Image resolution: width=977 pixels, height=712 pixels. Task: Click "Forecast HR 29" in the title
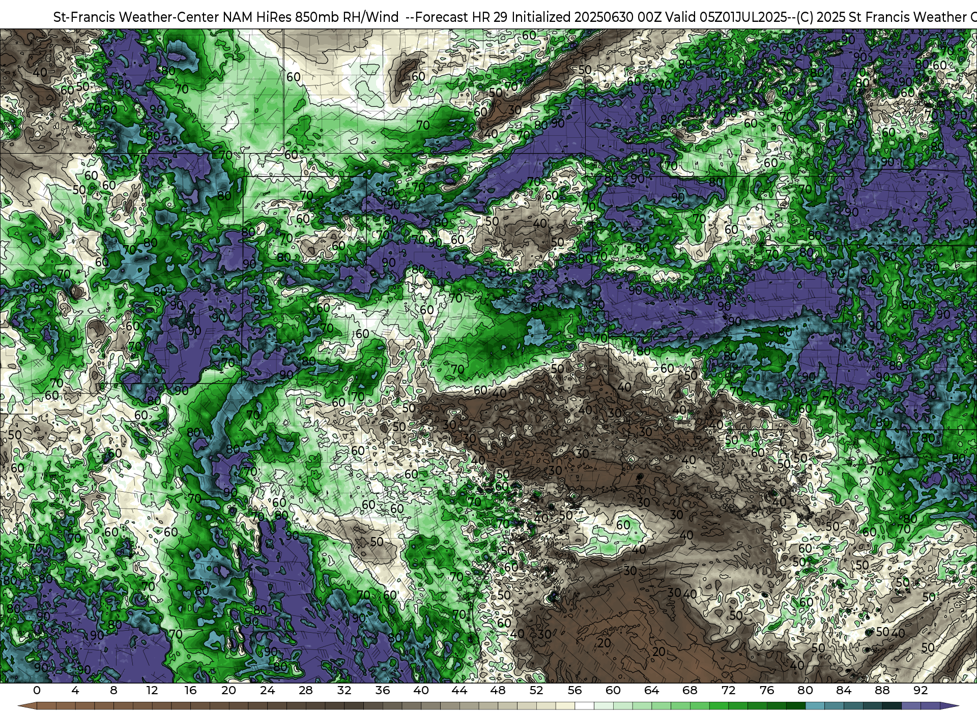[462, 17]
